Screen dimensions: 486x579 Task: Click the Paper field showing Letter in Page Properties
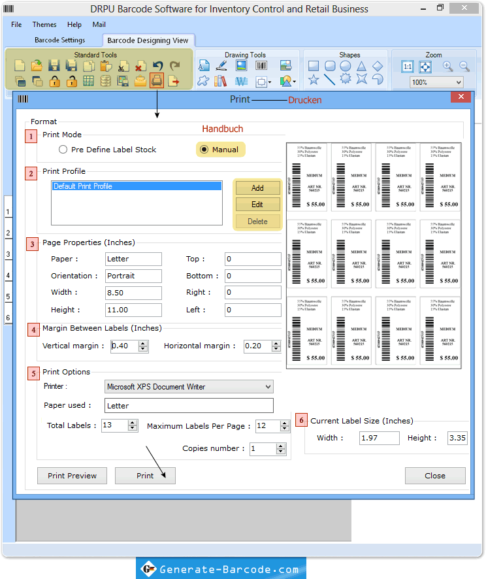pyautogui.click(x=134, y=259)
